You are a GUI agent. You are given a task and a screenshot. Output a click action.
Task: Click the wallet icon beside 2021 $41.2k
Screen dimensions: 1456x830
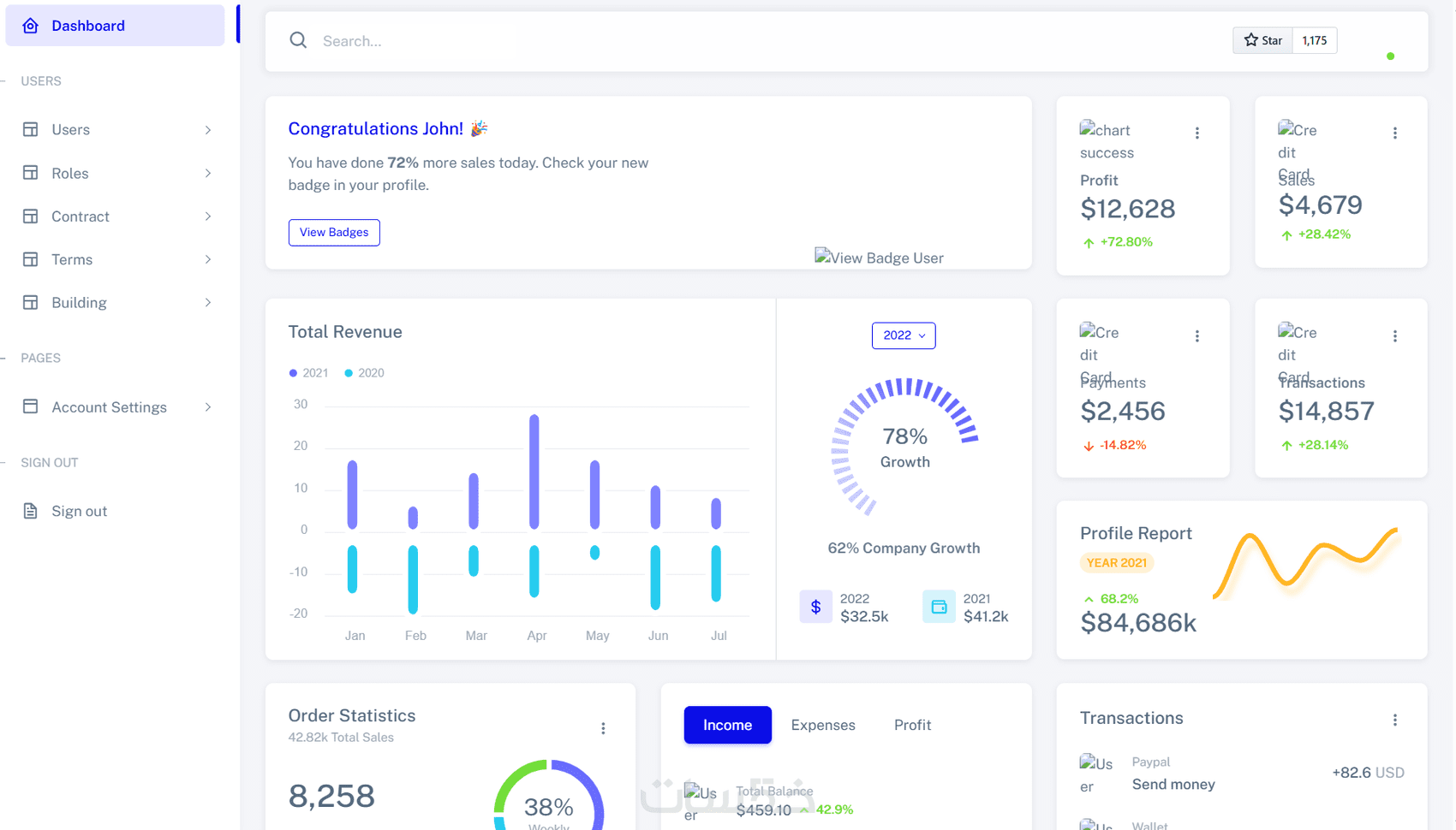point(939,607)
